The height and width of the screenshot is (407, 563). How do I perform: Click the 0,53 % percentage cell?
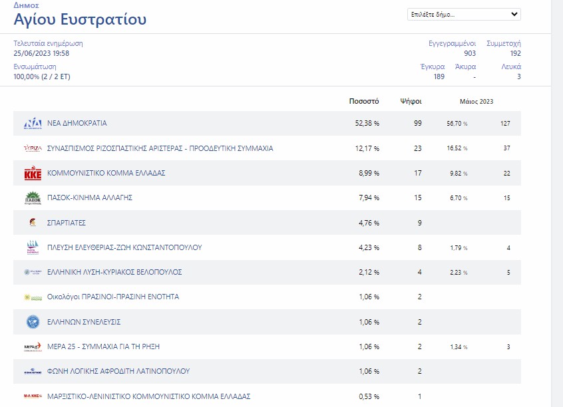pyautogui.click(x=369, y=396)
